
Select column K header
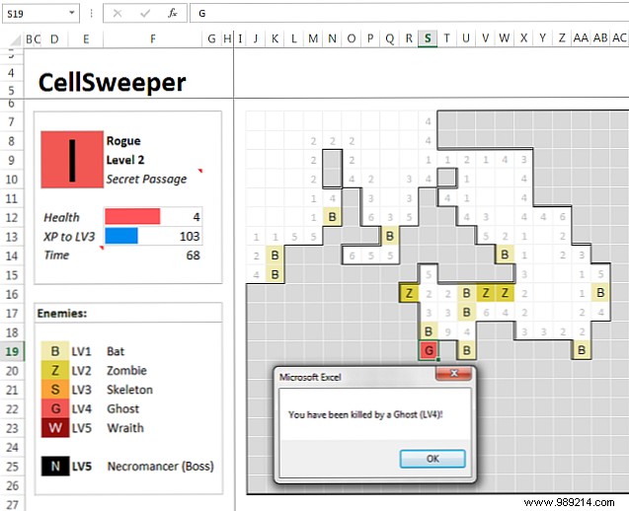pos(275,38)
